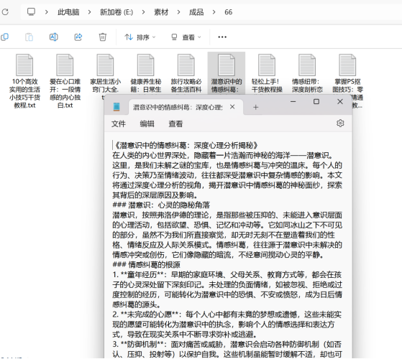Add a new Notepad tab
Viewport: 402px width, 359px height.
coord(255,107)
